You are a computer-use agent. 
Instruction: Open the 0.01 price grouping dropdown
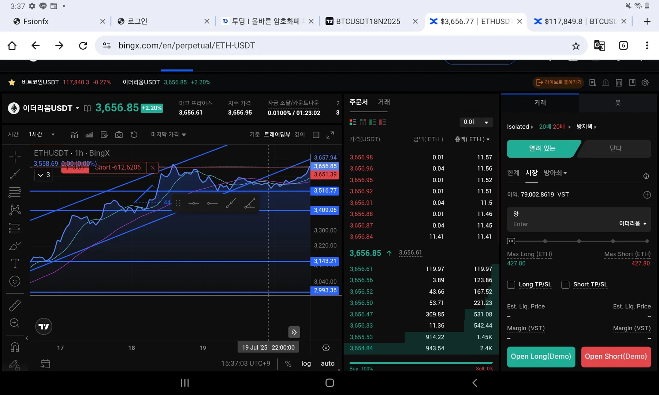[476, 122]
